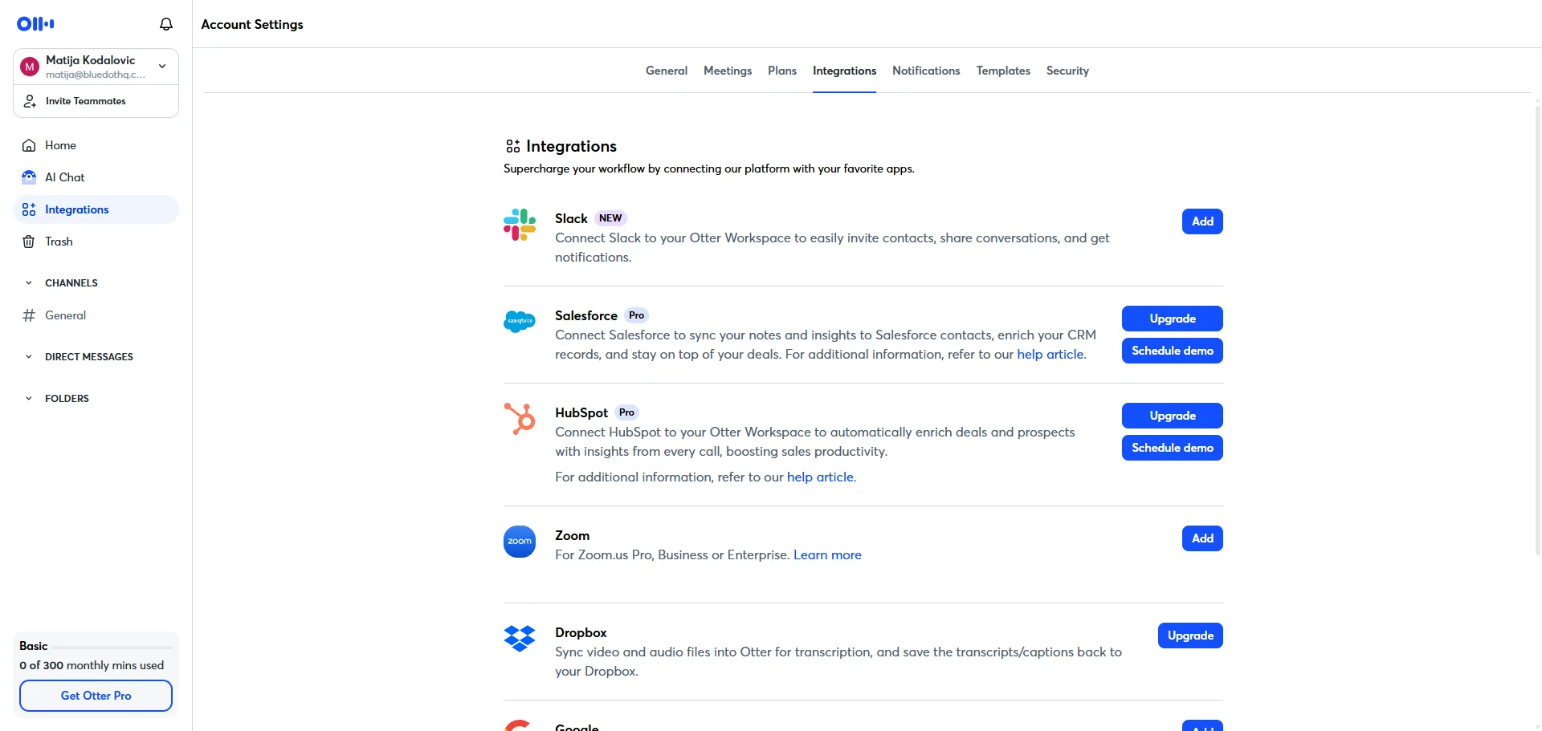Image resolution: width=1542 pixels, height=731 pixels.
Task: Open the notifications bell
Action: tap(166, 24)
